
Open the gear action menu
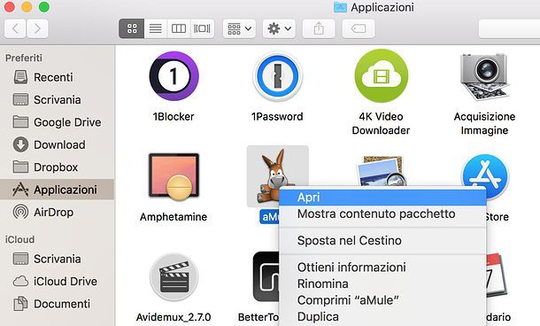pyautogui.click(x=280, y=28)
